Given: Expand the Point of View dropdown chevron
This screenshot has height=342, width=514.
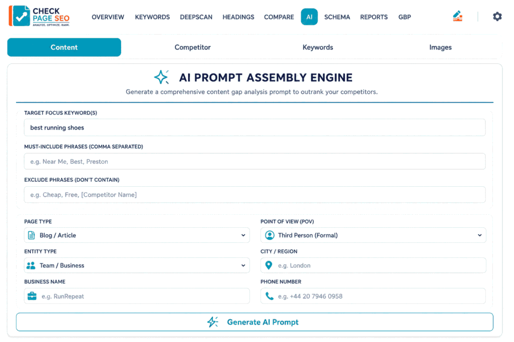Looking at the screenshot, I should tap(479, 235).
